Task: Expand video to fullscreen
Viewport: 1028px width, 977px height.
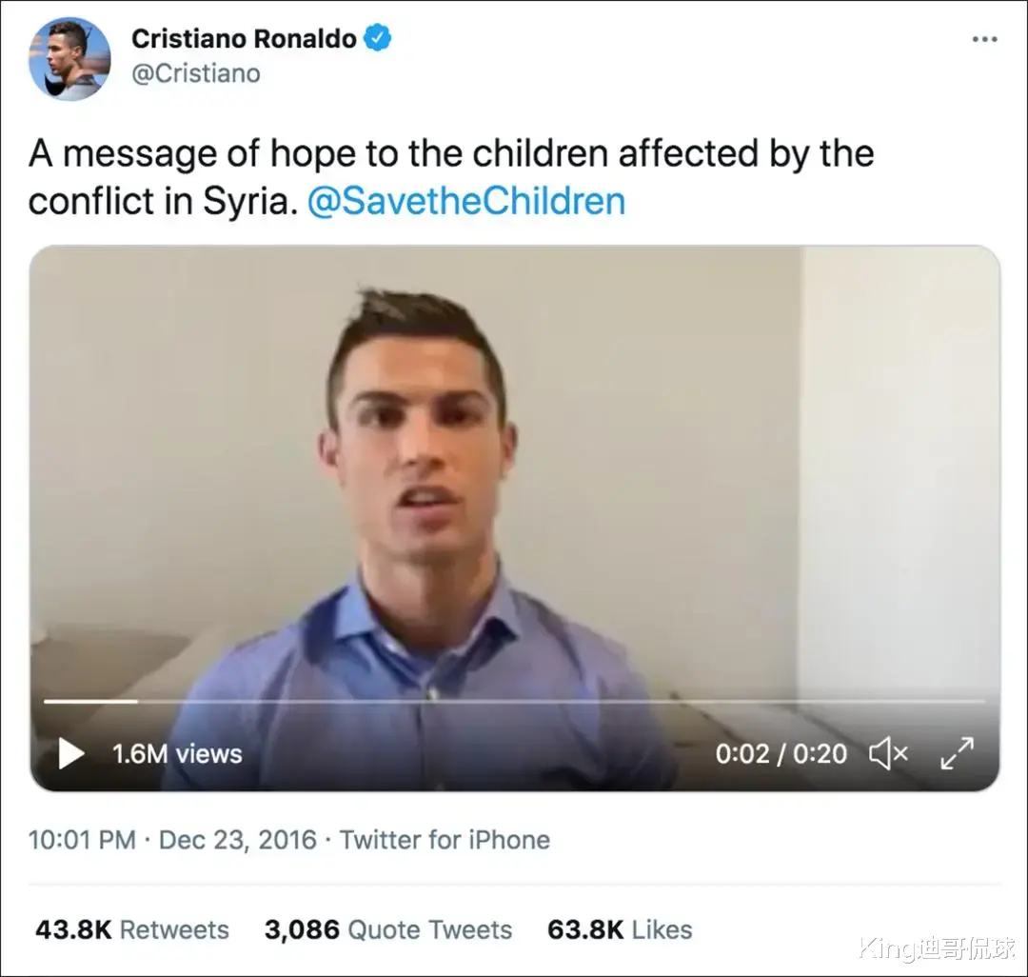Action: point(958,753)
